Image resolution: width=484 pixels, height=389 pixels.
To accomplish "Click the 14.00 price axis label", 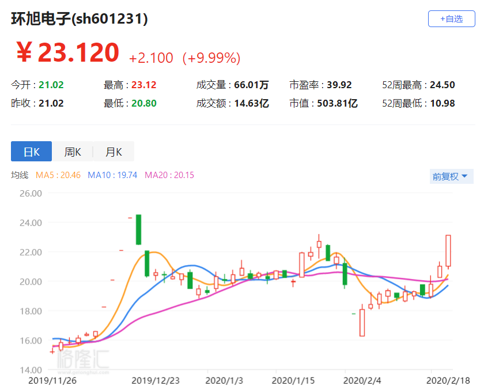I will click(x=31, y=370).
